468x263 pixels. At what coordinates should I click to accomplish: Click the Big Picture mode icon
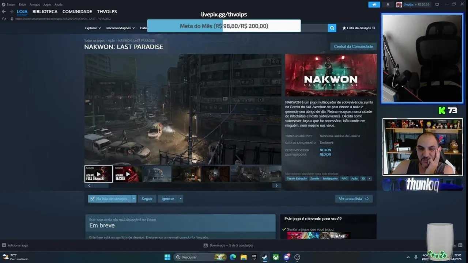click(x=437, y=4)
